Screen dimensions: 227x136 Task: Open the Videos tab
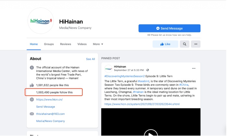pos(82,44)
